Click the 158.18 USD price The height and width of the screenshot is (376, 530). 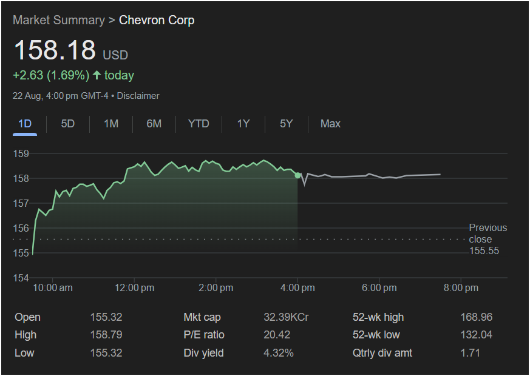[x=55, y=50]
